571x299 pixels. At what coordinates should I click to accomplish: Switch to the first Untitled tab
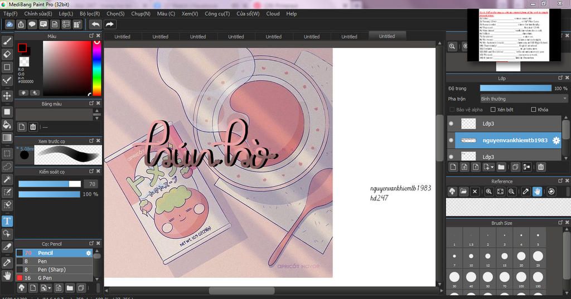coord(122,36)
